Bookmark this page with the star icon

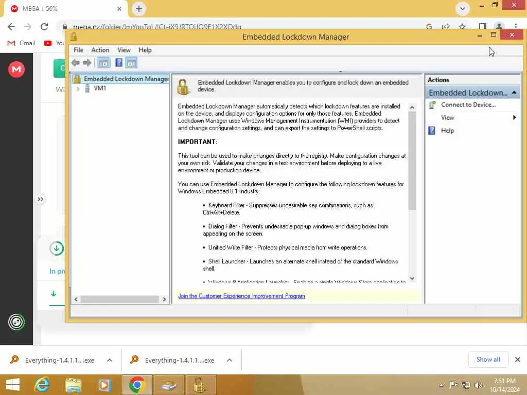[462, 27]
